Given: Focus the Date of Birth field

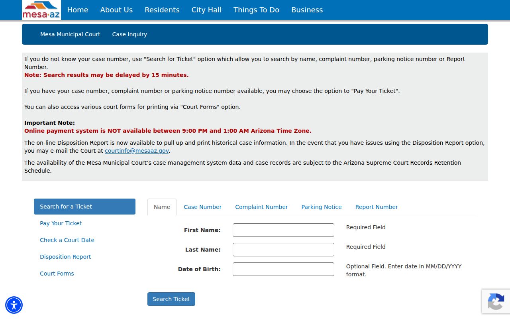Looking at the screenshot, I should [283, 269].
